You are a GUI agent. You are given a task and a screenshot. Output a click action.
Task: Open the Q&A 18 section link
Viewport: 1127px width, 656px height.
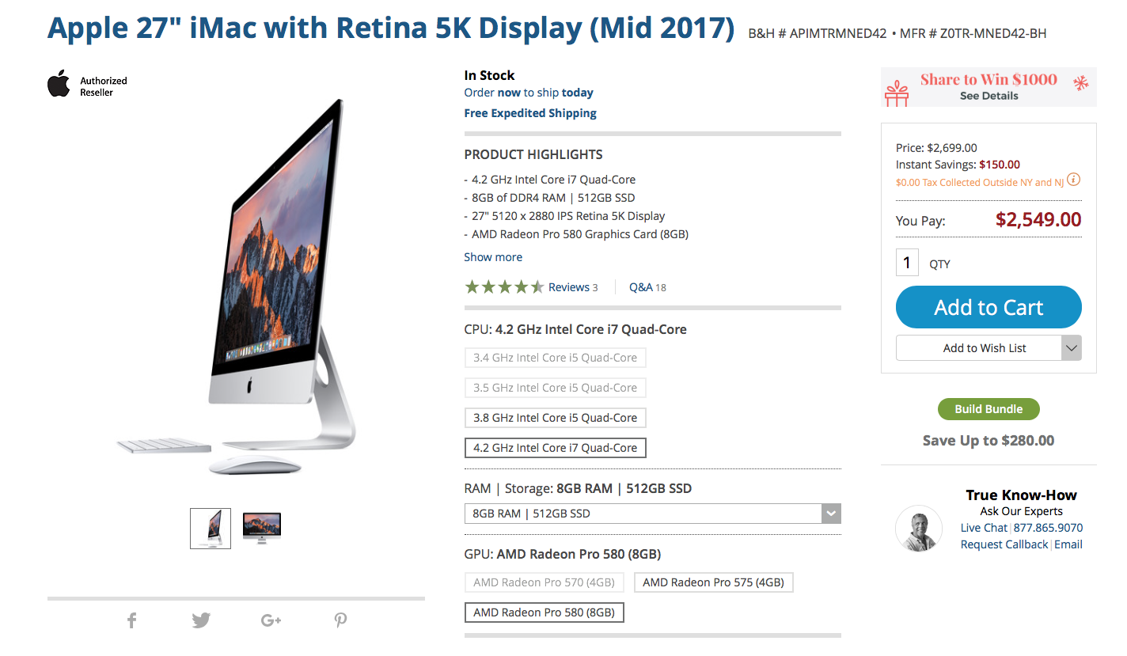coord(647,287)
